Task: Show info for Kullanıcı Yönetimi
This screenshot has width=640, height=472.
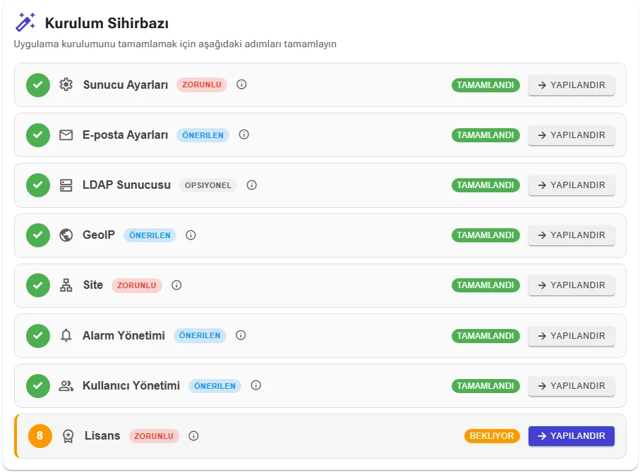Action: coord(256,385)
